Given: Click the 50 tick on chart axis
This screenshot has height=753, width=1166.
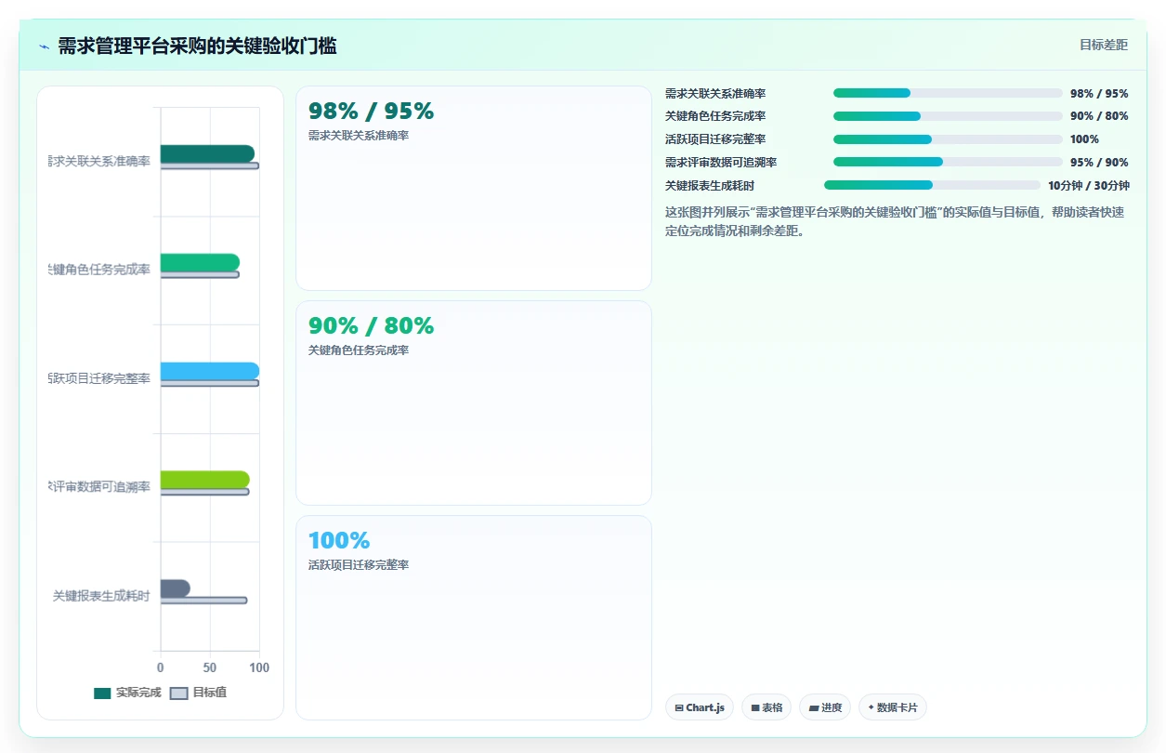Looking at the screenshot, I should pos(210,667).
